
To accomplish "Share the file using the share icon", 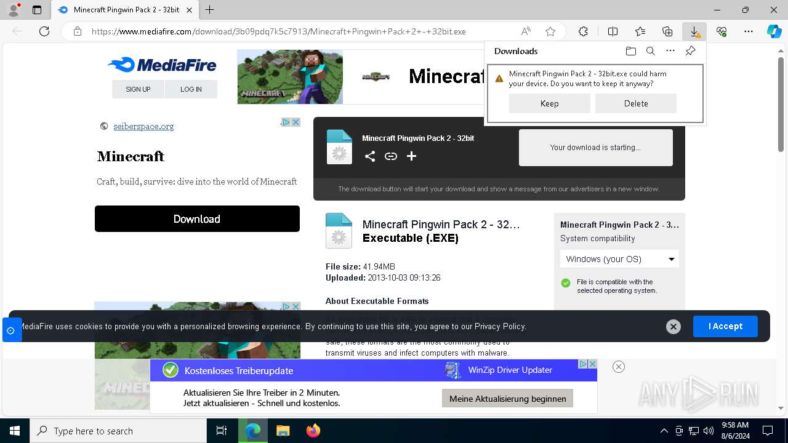I will pyautogui.click(x=369, y=156).
